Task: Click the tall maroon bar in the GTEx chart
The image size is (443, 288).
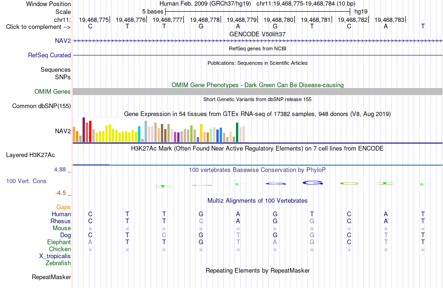Action: (83, 130)
